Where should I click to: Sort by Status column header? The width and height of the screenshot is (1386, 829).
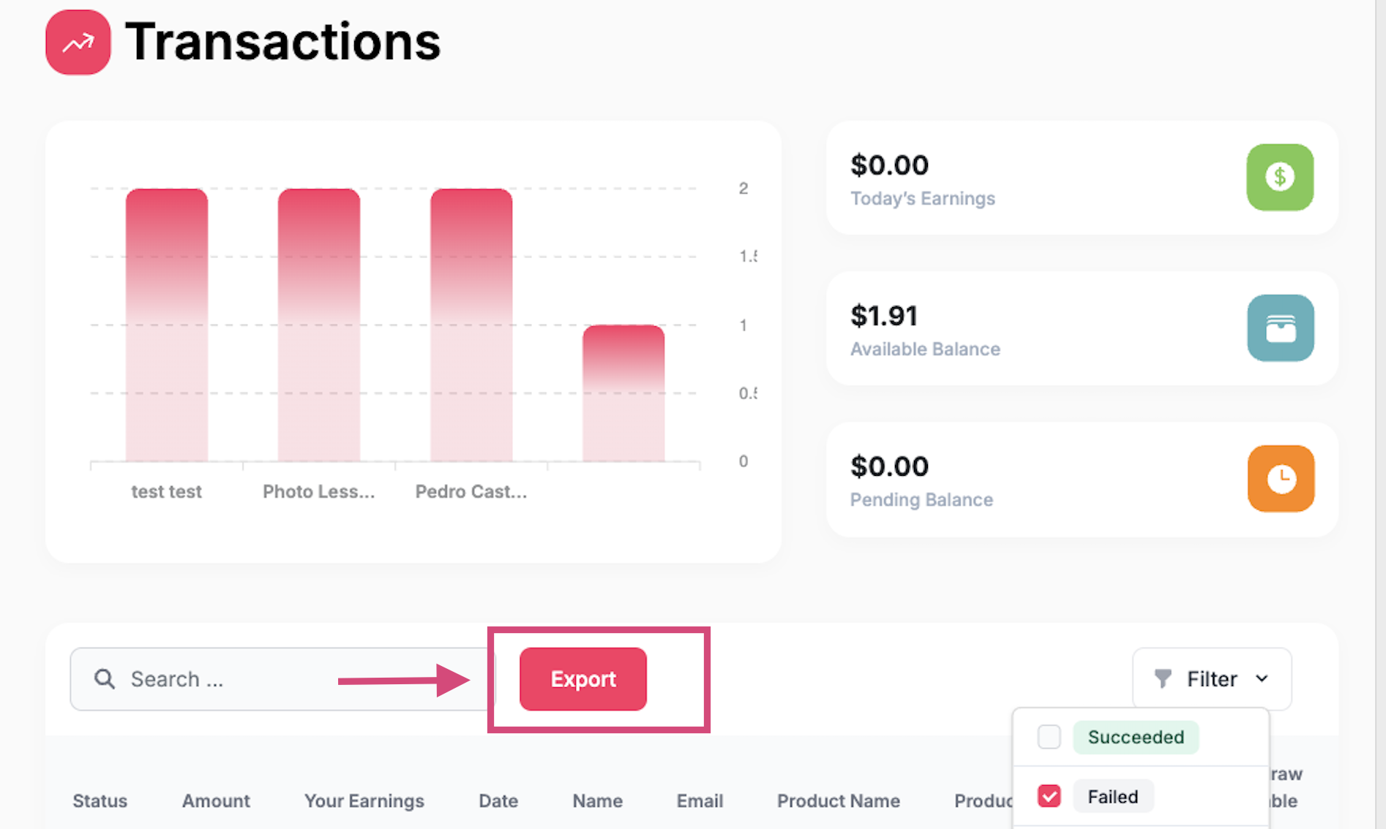click(x=100, y=801)
